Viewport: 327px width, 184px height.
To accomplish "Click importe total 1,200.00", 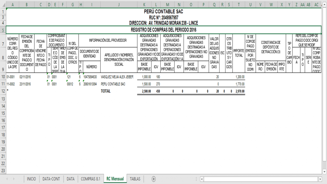I will (239, 77).
